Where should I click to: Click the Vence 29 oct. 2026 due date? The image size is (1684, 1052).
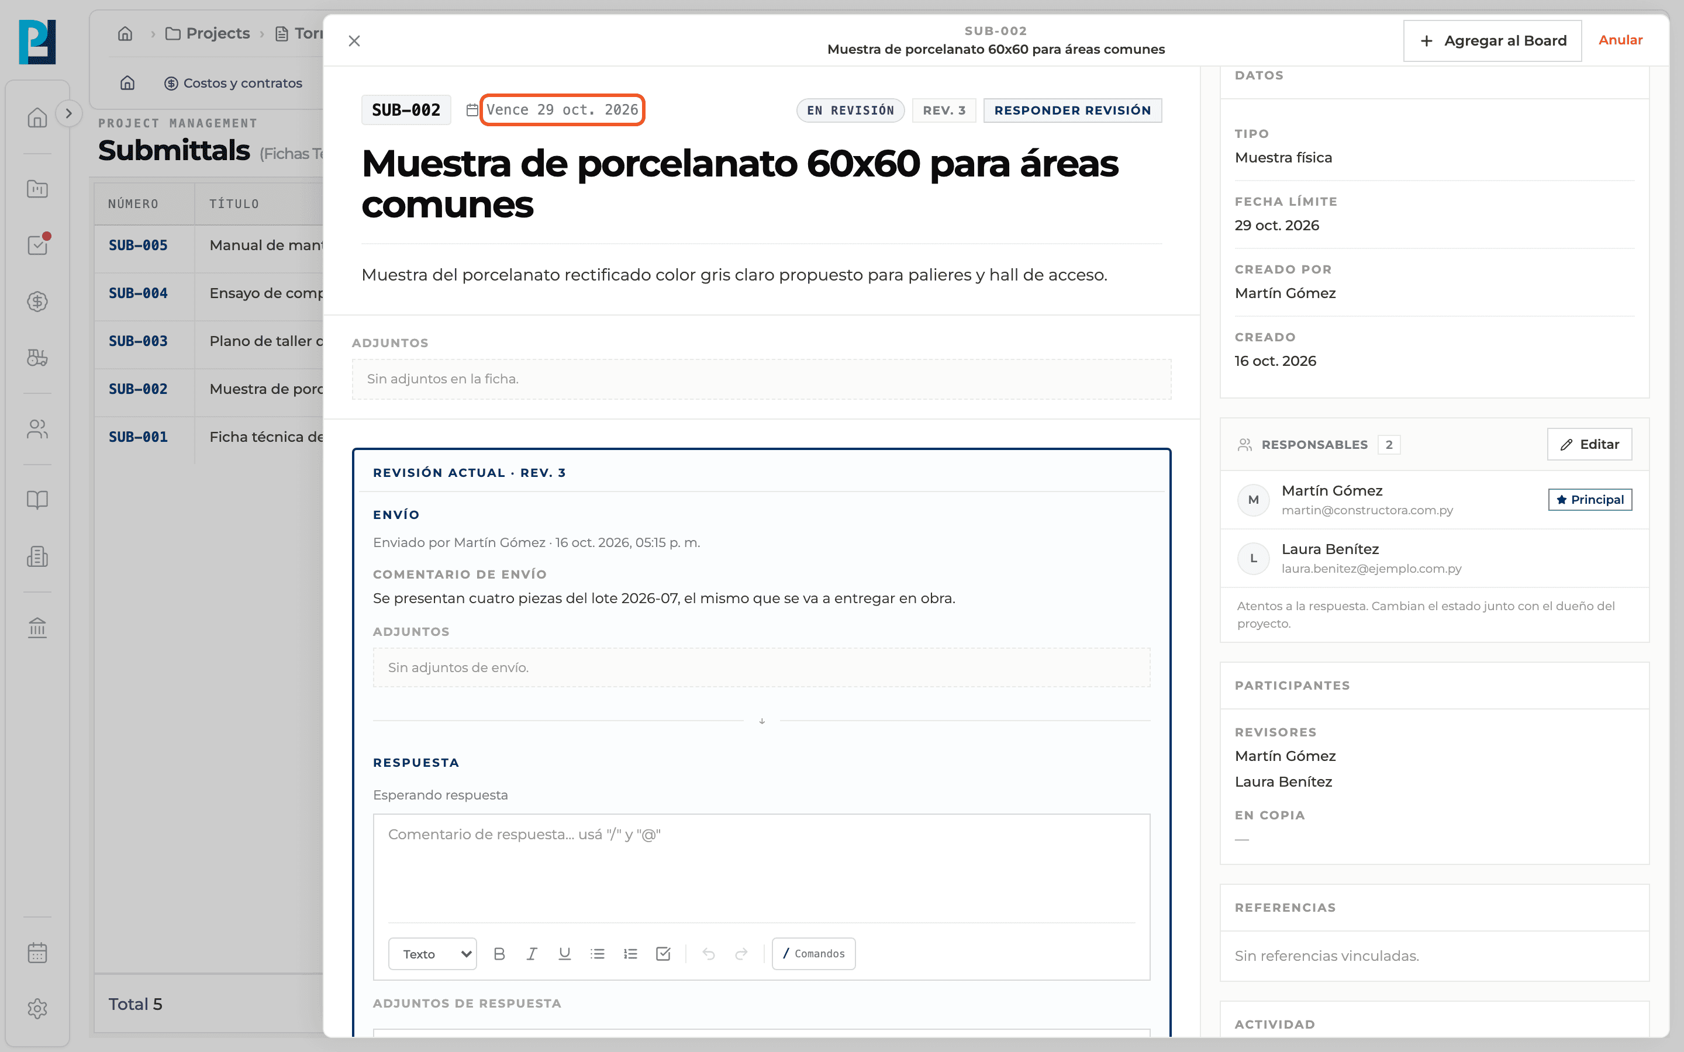click(563, 110)
